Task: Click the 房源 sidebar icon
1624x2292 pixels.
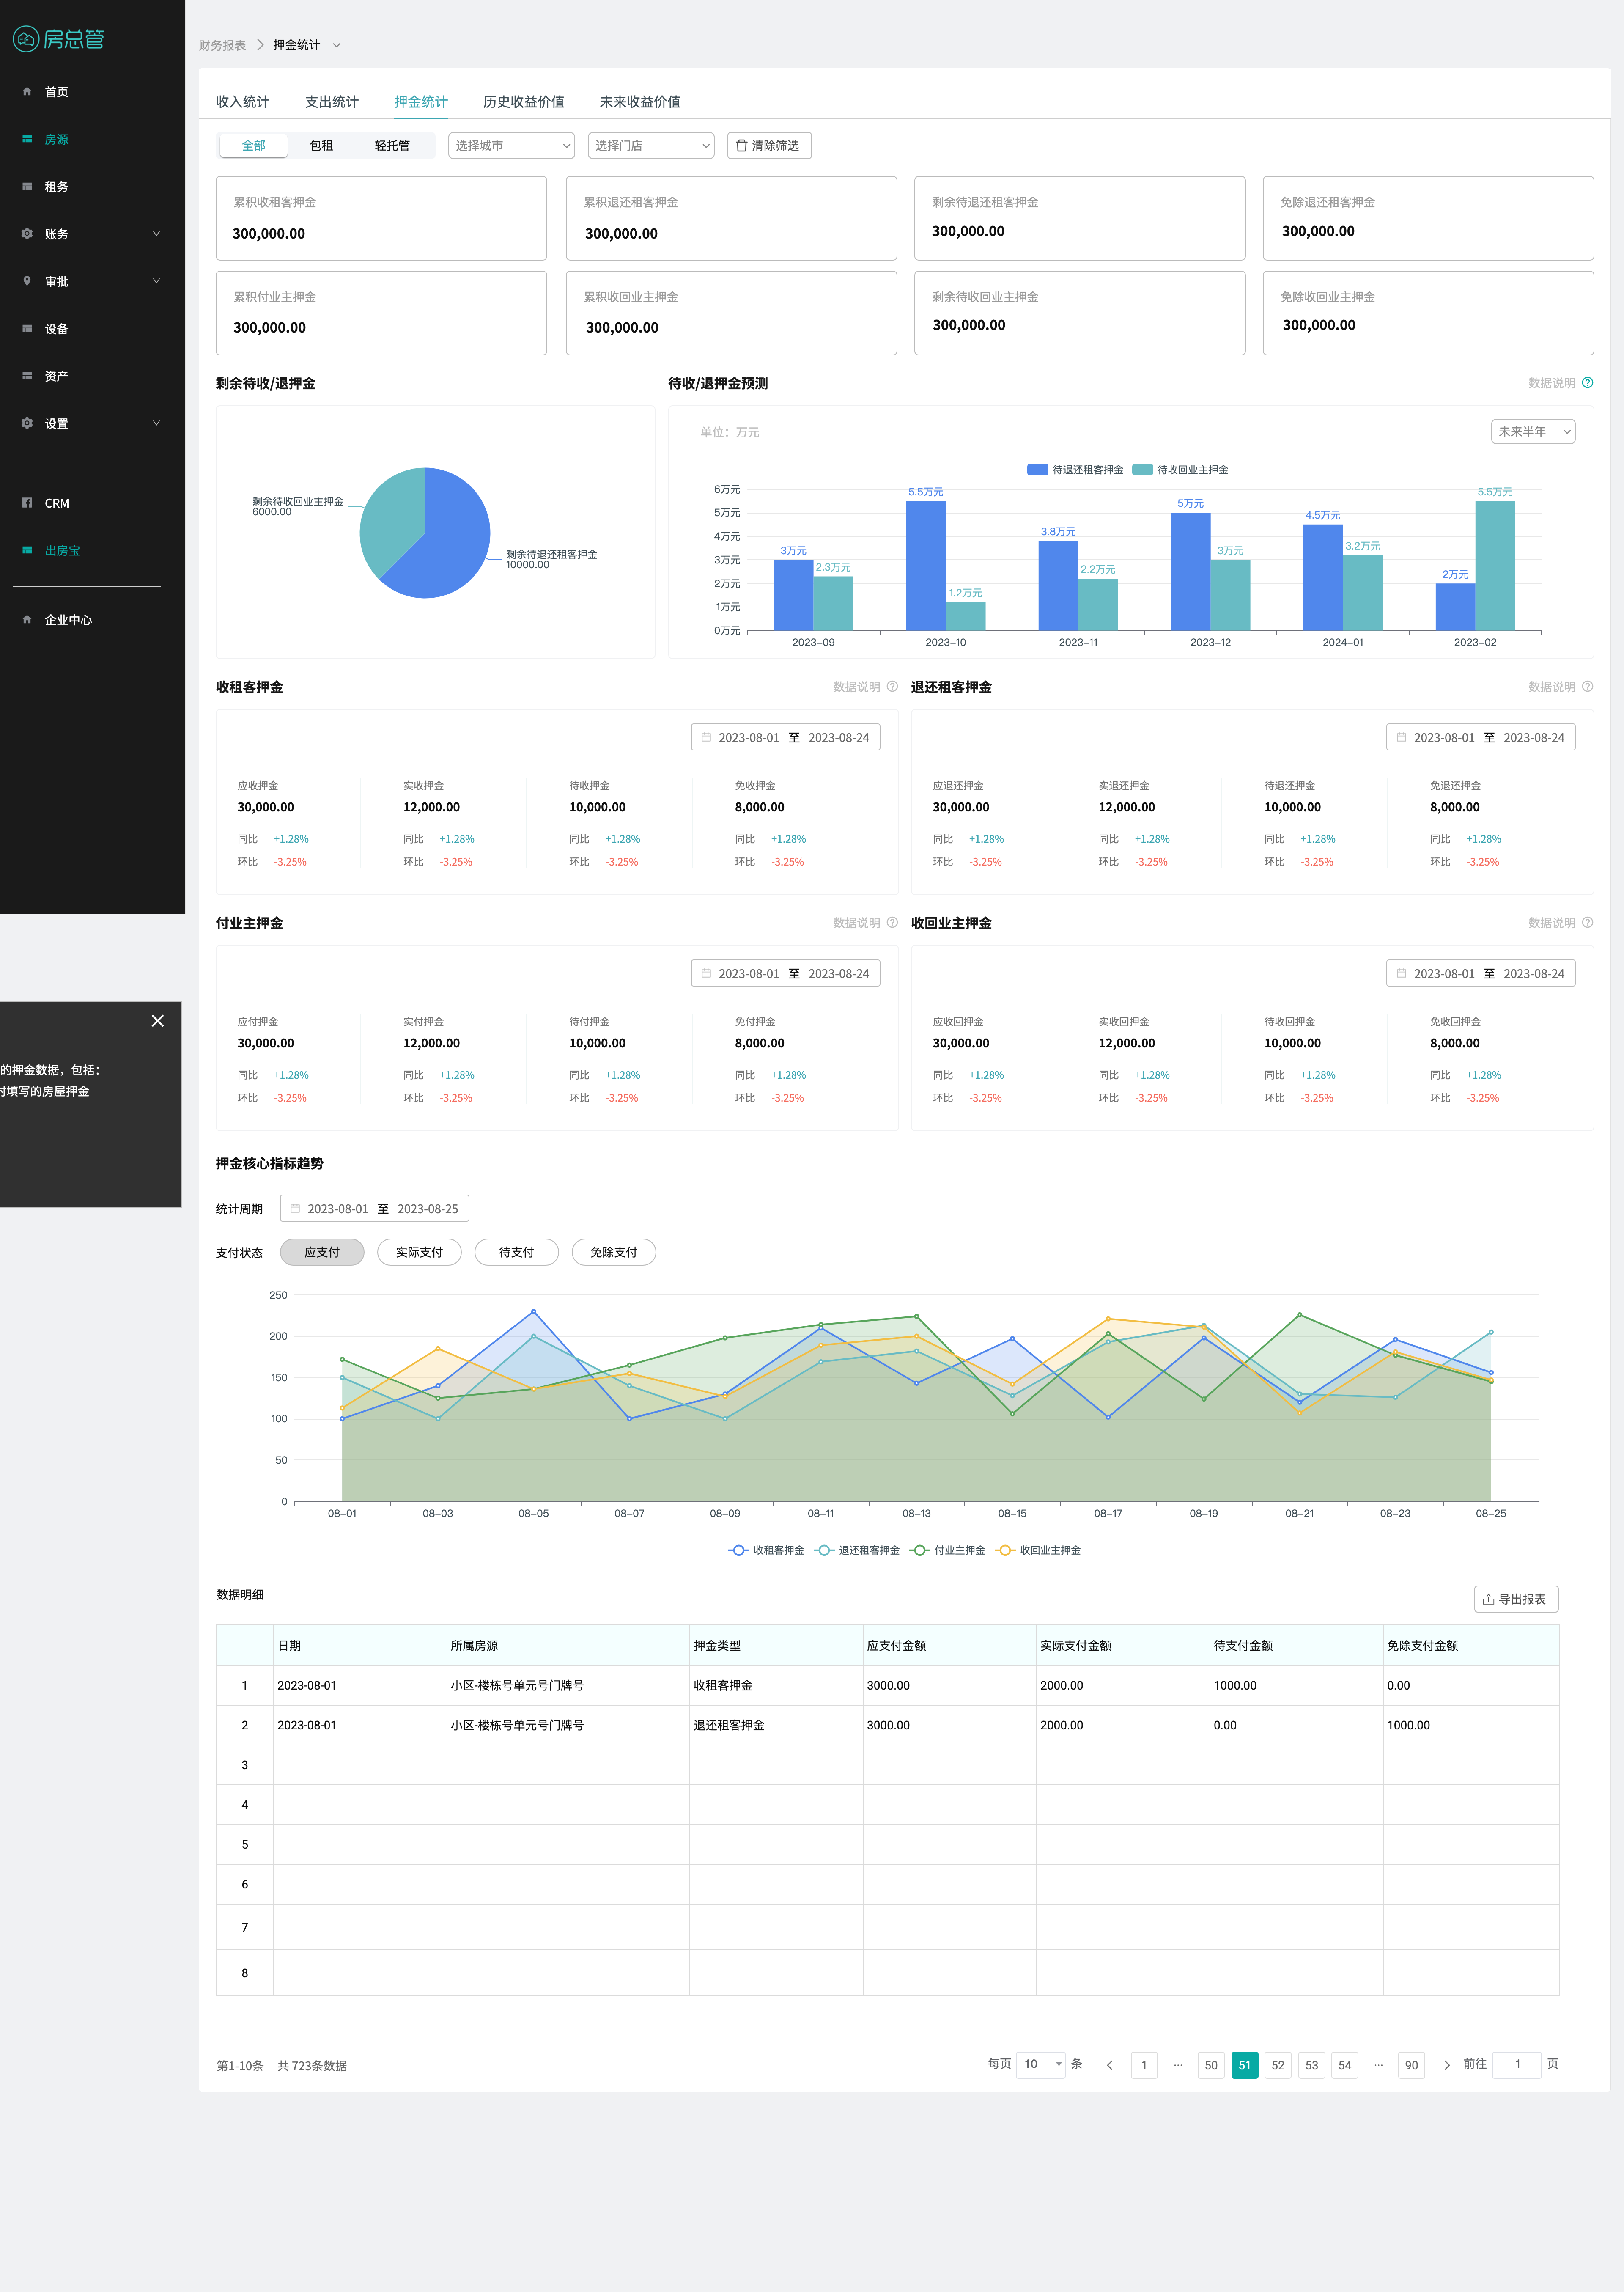Action: 27,139
